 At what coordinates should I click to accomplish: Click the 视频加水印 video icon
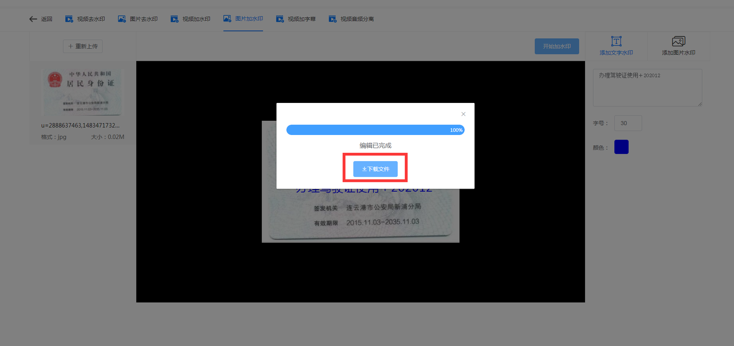coord(175,19)
